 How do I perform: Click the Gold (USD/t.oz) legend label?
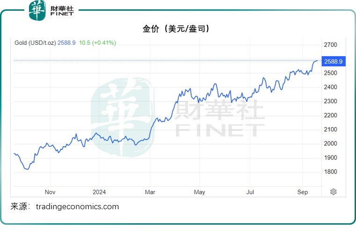click(35, 43)
